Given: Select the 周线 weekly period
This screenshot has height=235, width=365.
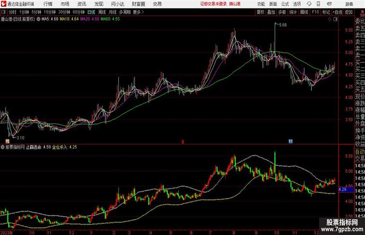Looking at the screenshot, I should pyautogui.click(x=102, y=12).
